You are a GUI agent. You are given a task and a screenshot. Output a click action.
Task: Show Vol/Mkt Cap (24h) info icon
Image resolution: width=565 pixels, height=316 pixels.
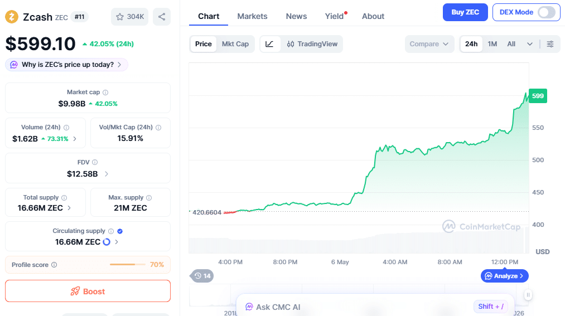[158, 128]
